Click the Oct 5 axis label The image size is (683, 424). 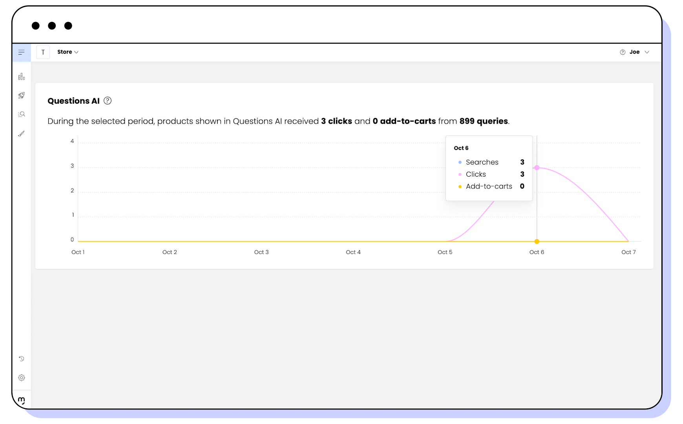[x=445, y=252]
